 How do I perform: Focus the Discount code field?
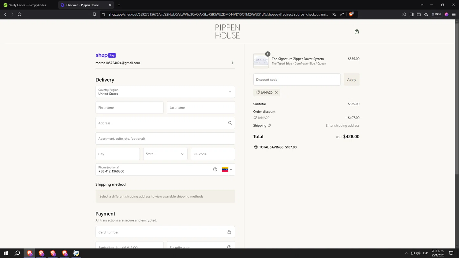(x=297, y=79)
